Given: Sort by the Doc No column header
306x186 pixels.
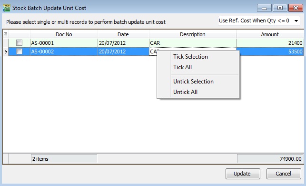Looking at the screenshot, I should pos(64,34).
